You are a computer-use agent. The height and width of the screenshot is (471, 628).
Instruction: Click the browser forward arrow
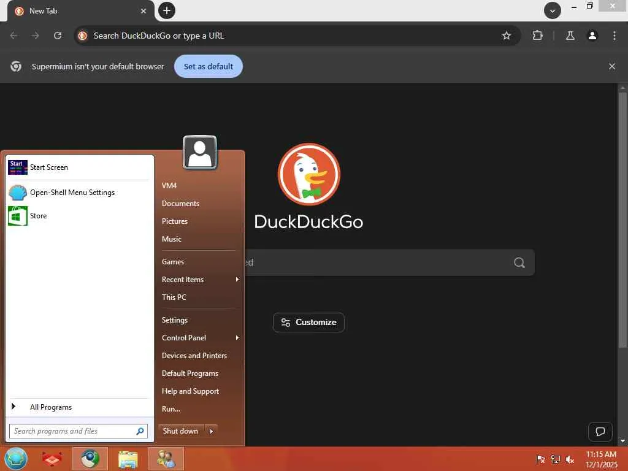tap(36, 36)
